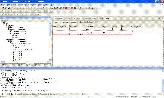The width and height of the screenshot is (164, 98).
Task: Click the cyan back arrow toolbar icon
Action: pyautogui.click(x=81, y=8)
